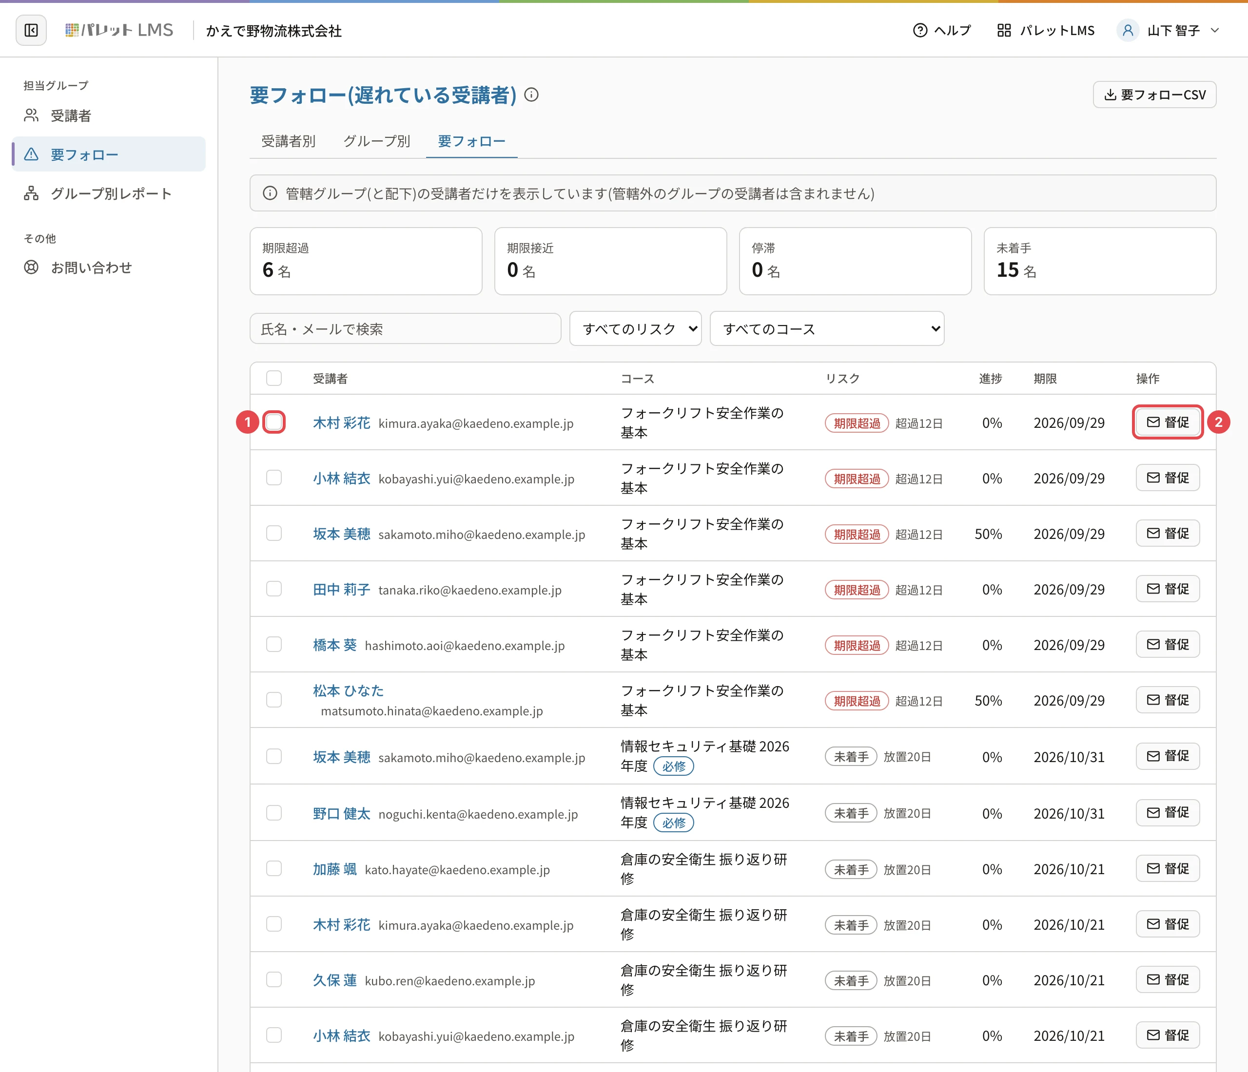Screen dimensions: 1248x1072
Task: Click the 必修 badge in 野口 健太 row
Action: pyautogui.click(x=673, y=823)
